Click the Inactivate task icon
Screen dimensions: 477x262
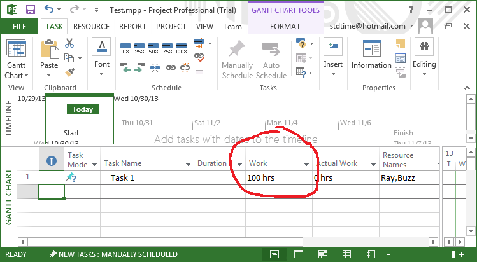199,72
